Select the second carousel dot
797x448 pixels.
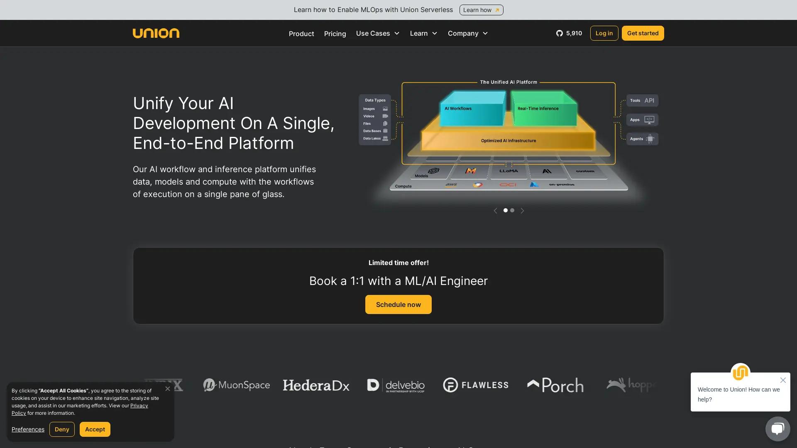[512, 210]
